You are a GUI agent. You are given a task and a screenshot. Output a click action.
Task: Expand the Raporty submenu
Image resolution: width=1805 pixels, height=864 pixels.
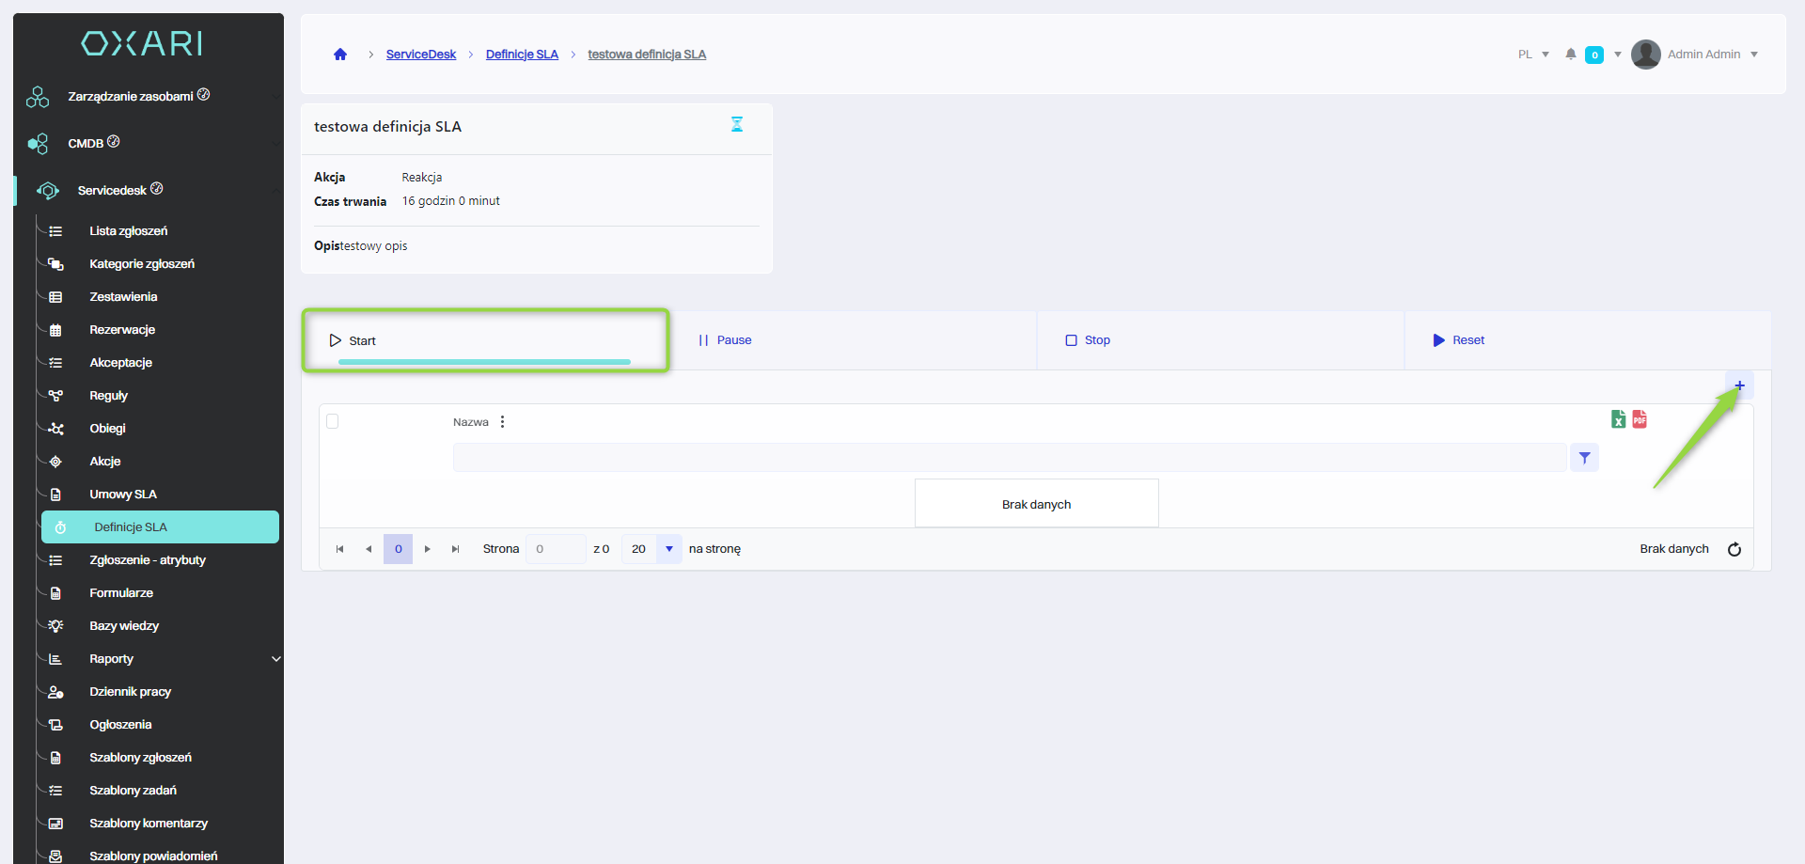tap(275, 659)
